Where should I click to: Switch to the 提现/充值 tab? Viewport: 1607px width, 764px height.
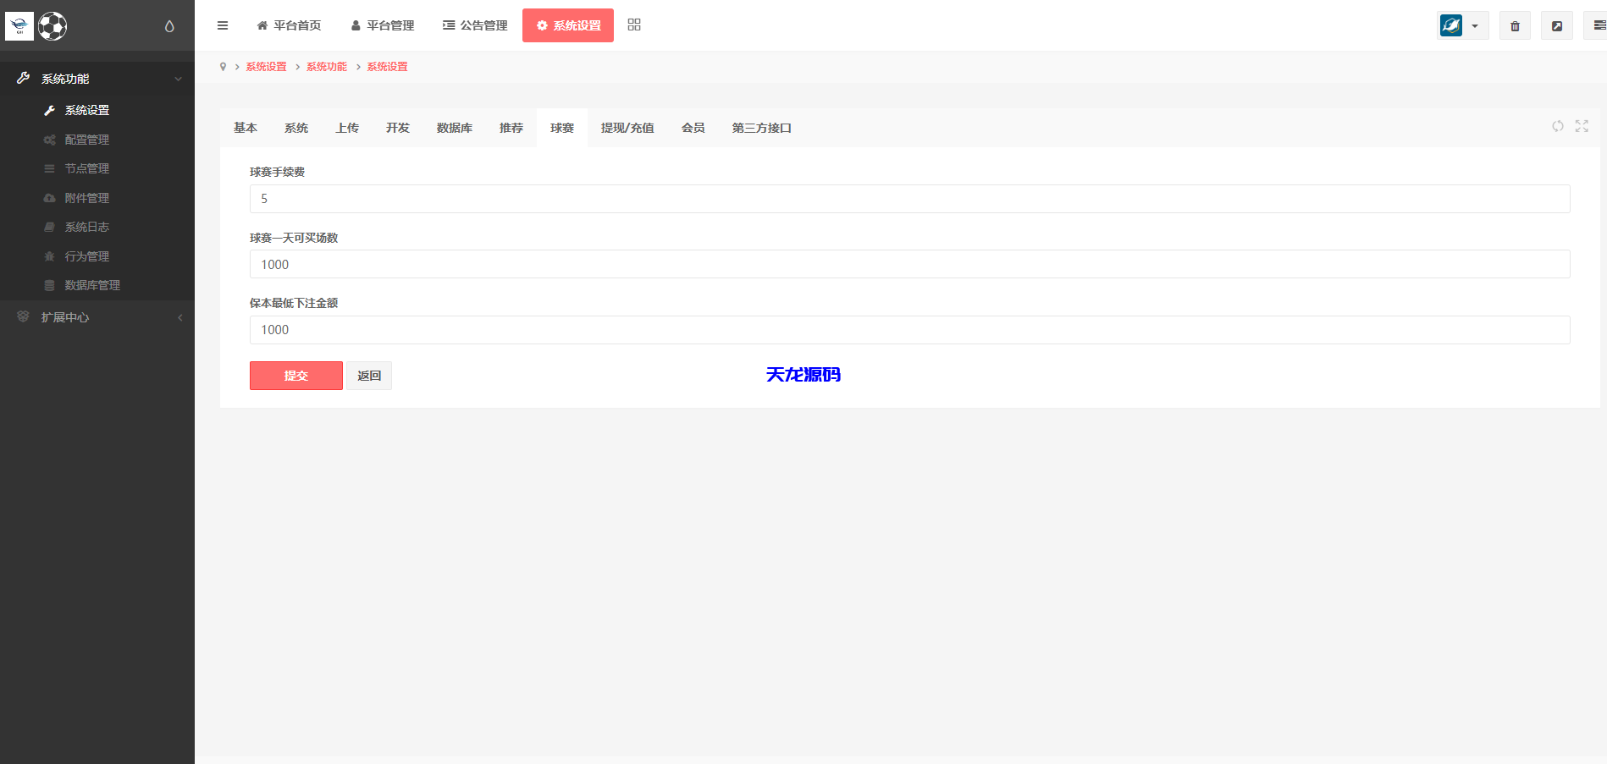coord(627,128)
